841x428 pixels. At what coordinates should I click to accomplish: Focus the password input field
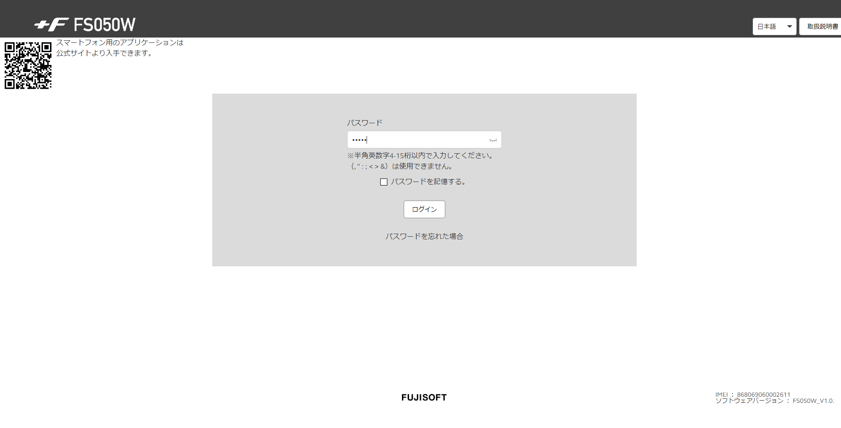(424, 140)
